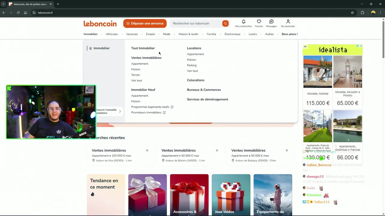Click Colocations link
This screenshot has height=216, width=385.
196,80
